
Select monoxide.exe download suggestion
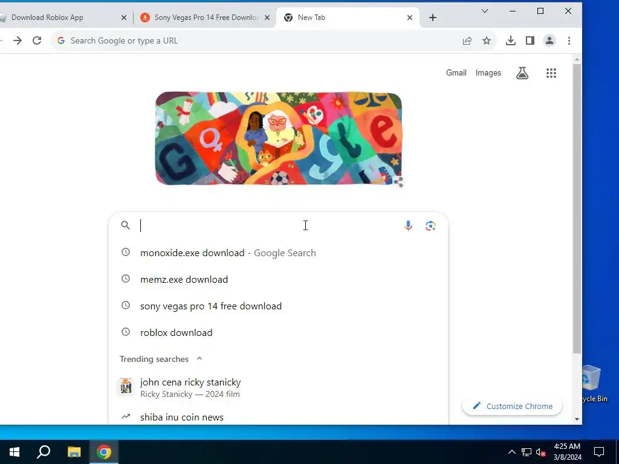pos(278,253)
